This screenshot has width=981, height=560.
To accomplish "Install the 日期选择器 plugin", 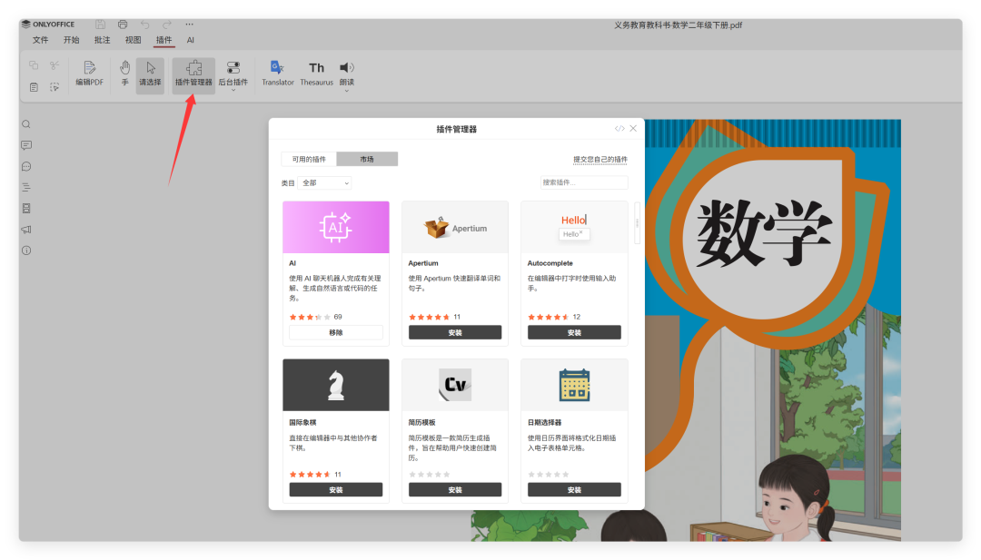I will pyautogui.click(x=574, y=490).
